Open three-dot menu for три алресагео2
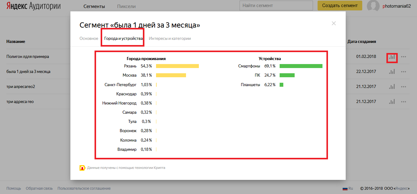Image resolution: width=417 pixels, height=194 pixels. [x=404, y=87]
